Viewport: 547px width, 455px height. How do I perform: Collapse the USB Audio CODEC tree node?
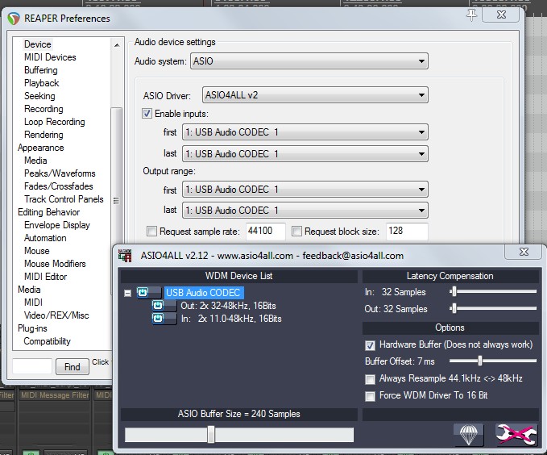tap(127, 293)
